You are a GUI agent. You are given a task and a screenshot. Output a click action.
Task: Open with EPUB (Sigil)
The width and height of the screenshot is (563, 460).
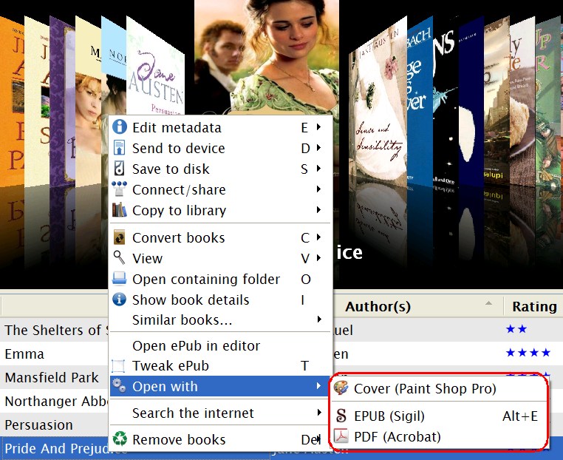click(x=438, y=416)
